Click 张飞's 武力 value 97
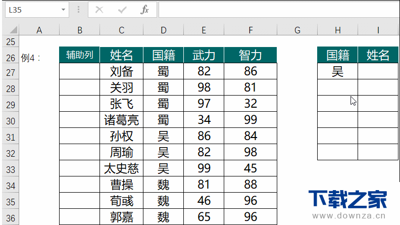Viewport: 400px width, 225px height. pos(204,104)
